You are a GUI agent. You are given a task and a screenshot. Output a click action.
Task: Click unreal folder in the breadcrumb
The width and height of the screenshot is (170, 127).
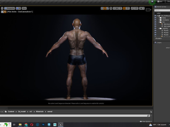pos(50,111)
